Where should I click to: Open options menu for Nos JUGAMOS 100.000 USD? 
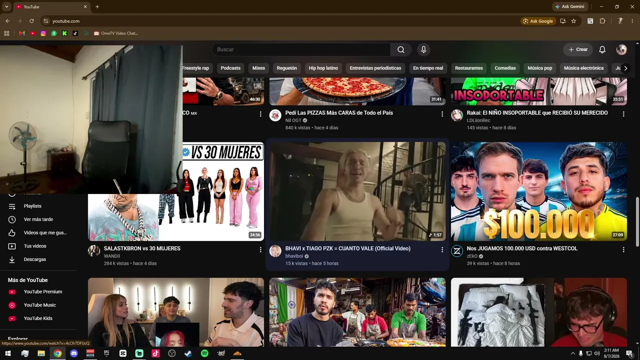click(x=623, y=249)
